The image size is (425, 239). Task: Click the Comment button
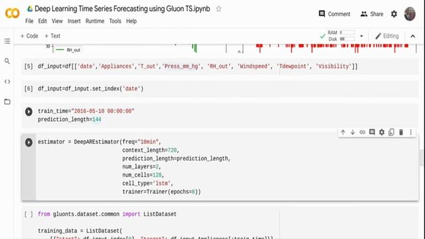click(x=335, y=14)
